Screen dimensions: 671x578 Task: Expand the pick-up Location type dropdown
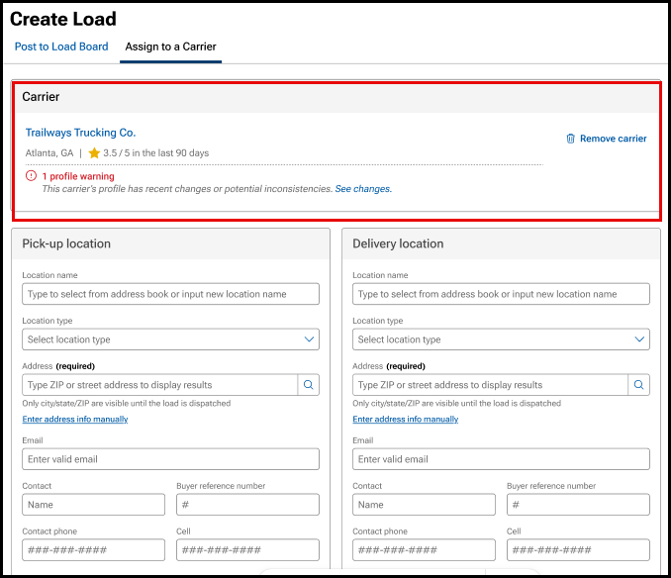pyautogui.click(x=170, y=339)
